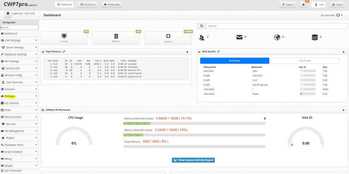The height and width of the screenshot is (174, 349).
Task: Click the notification bell icon
Action: [303, 4]
